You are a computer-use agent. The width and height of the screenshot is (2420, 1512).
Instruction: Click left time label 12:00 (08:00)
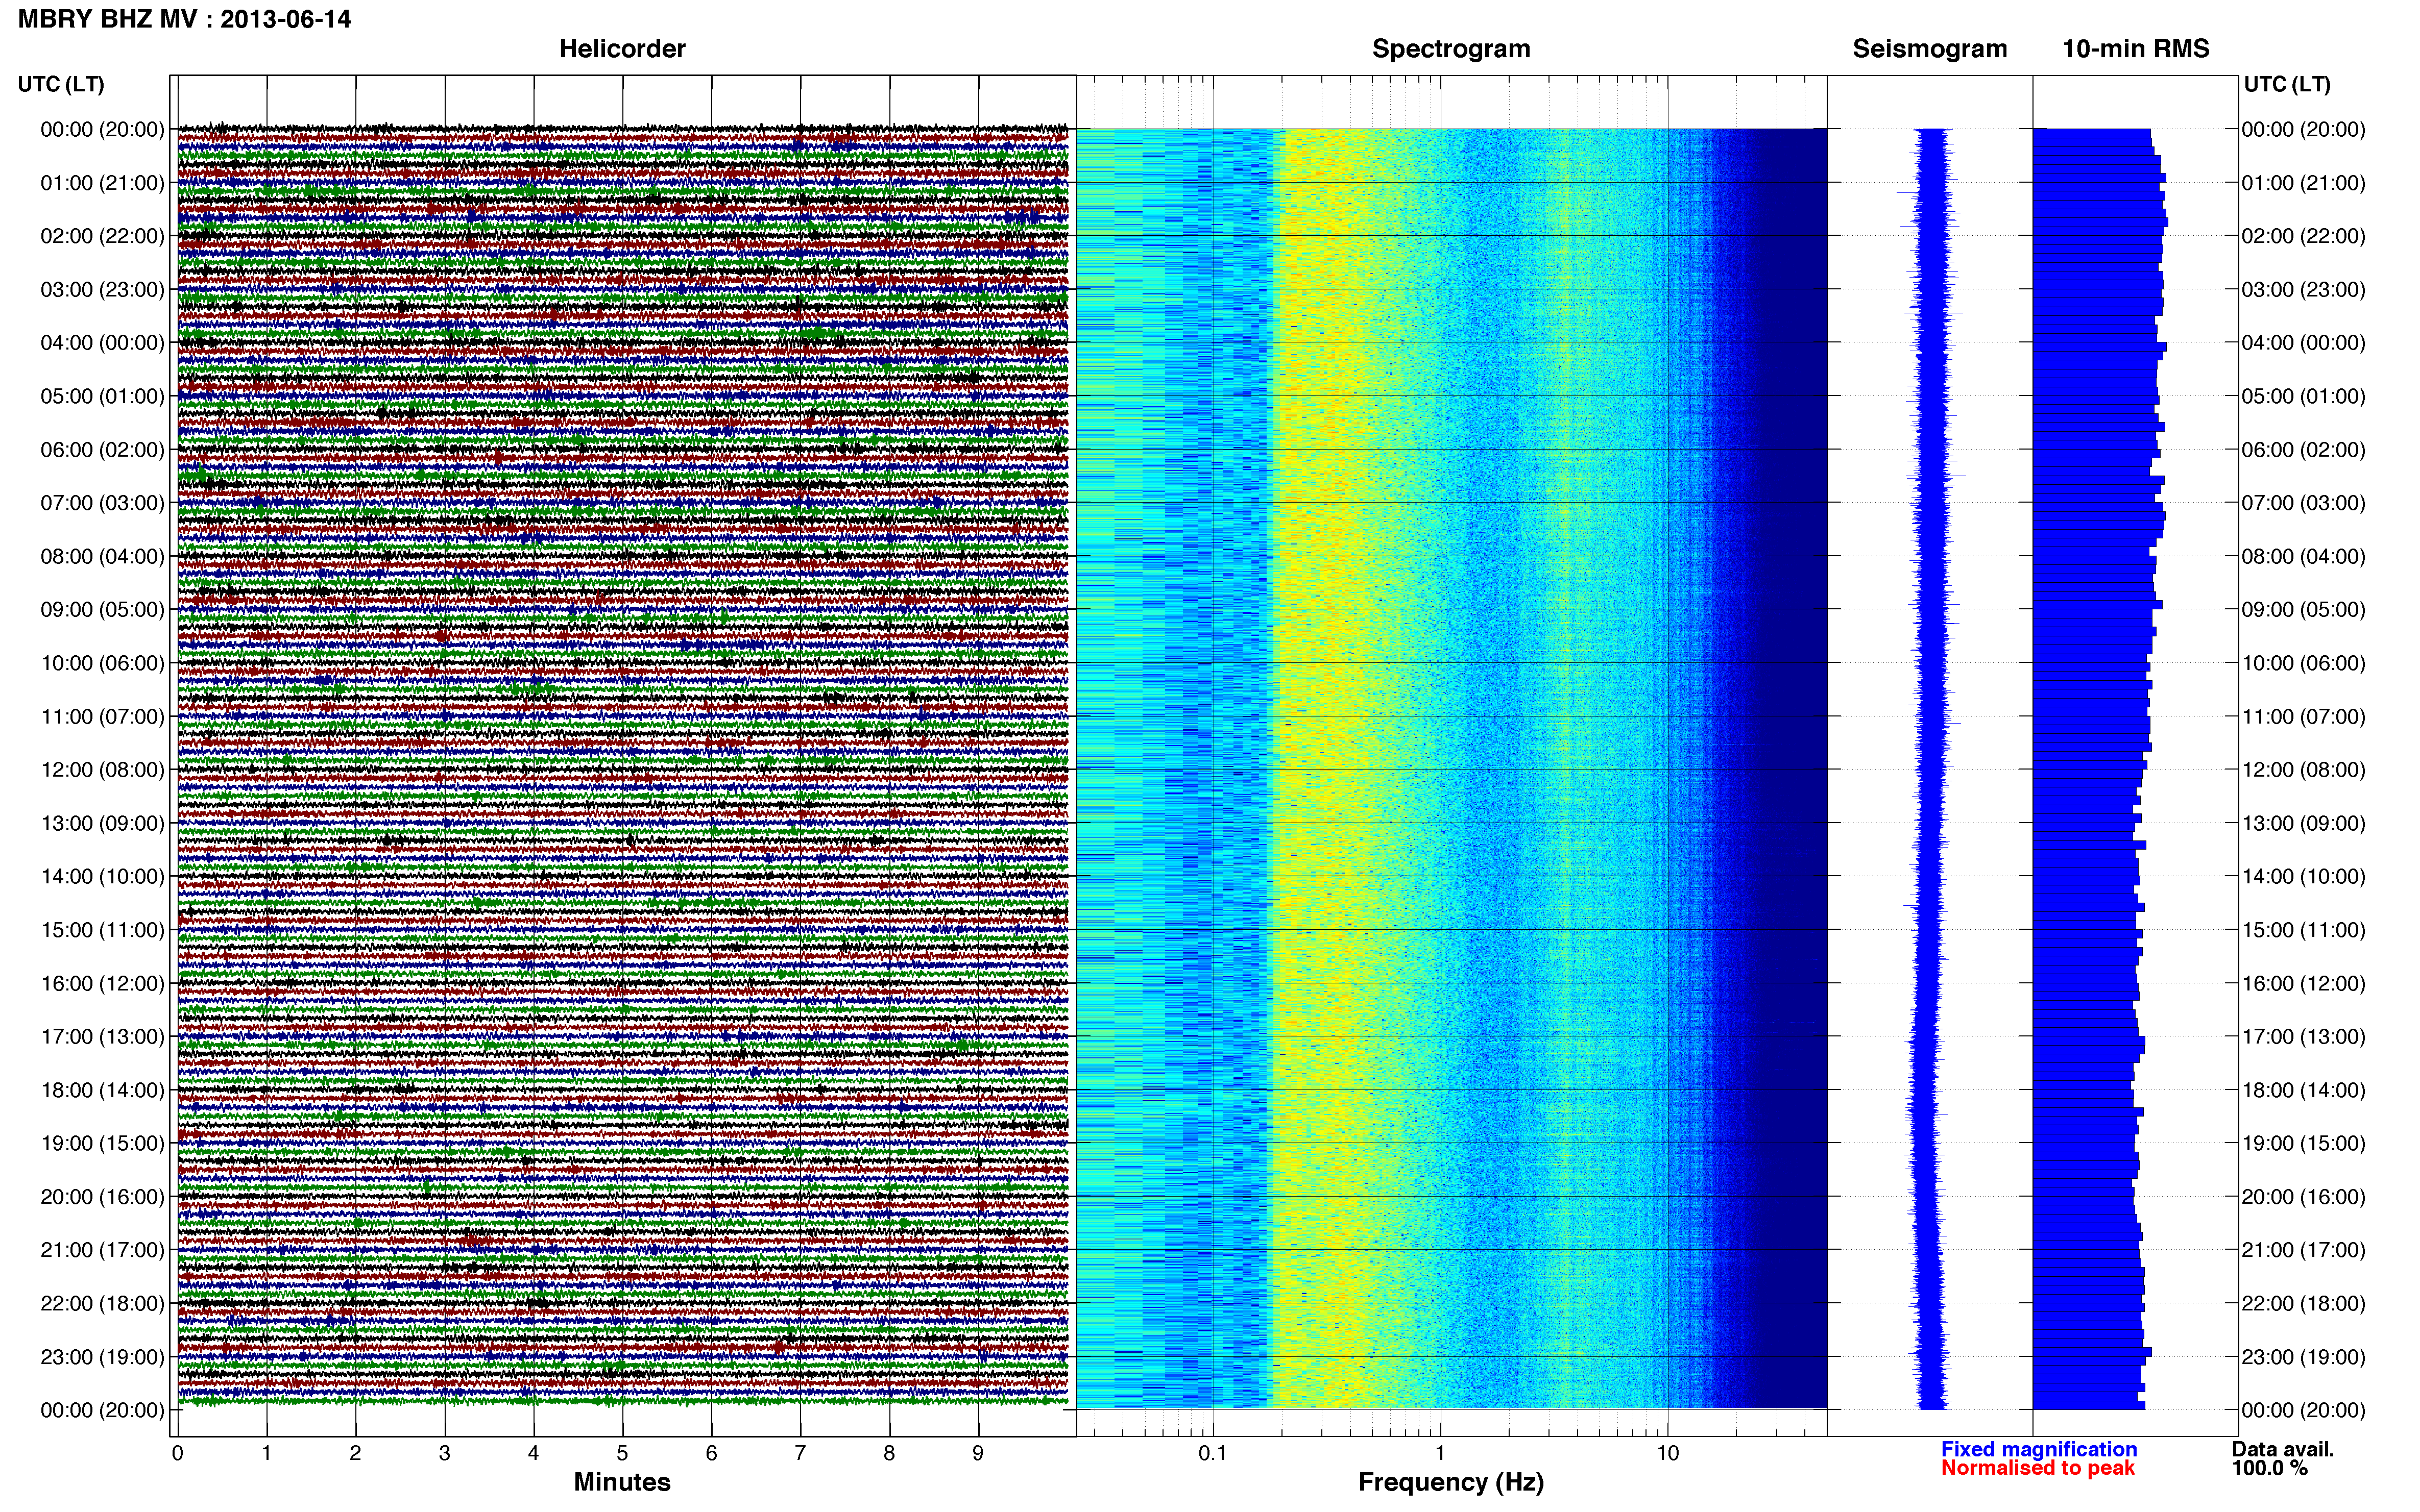pos(102,770)
